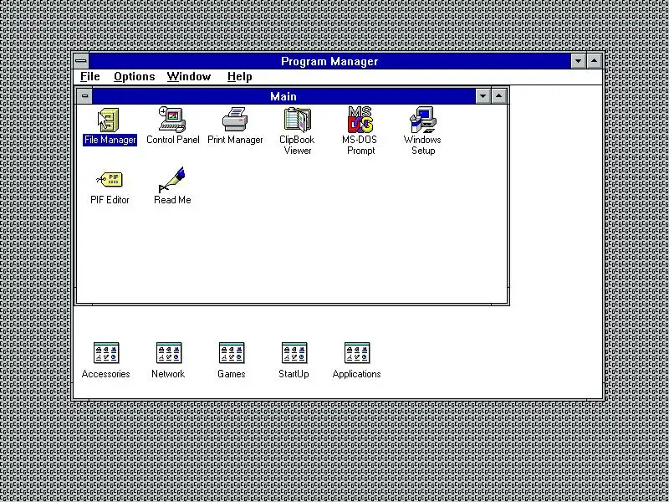The width and height of the screenshot is (669, 502).
Task: Maximize the Program Manager window
Action: [595, 61]
